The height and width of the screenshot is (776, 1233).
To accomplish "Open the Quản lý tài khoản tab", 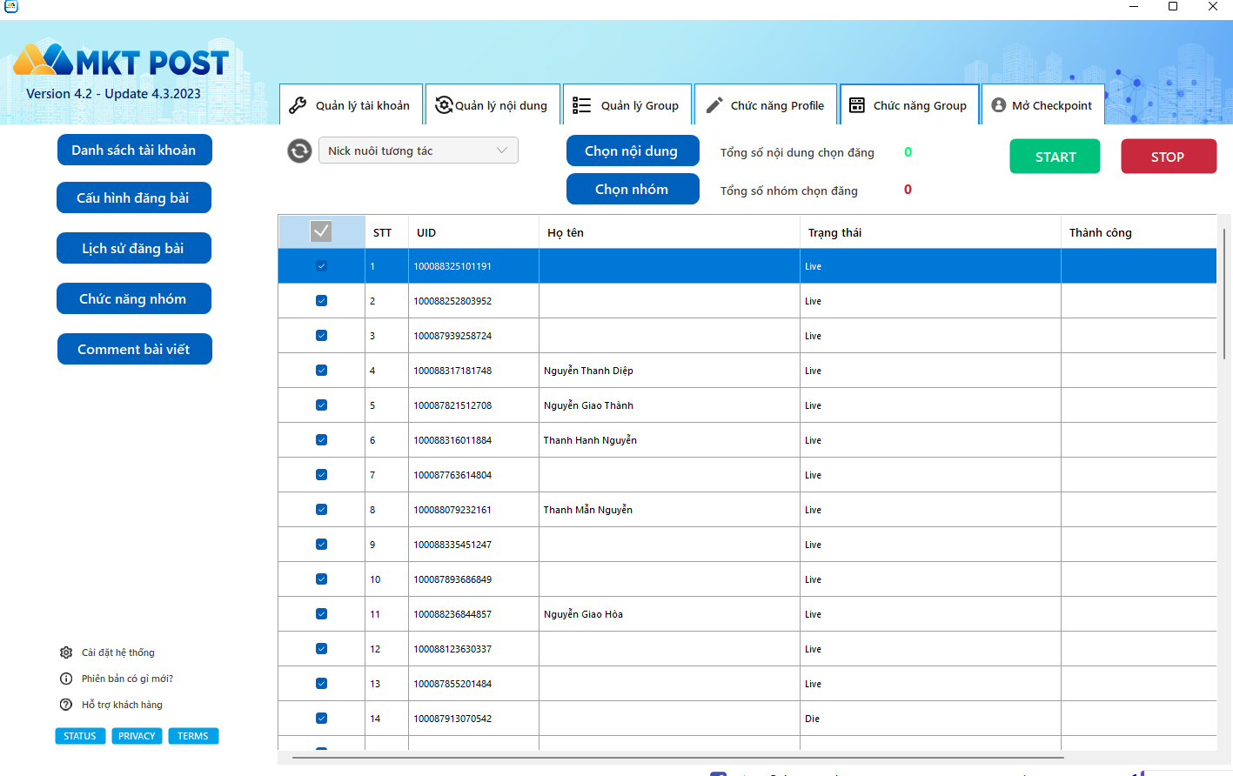I will pos(351,104).
